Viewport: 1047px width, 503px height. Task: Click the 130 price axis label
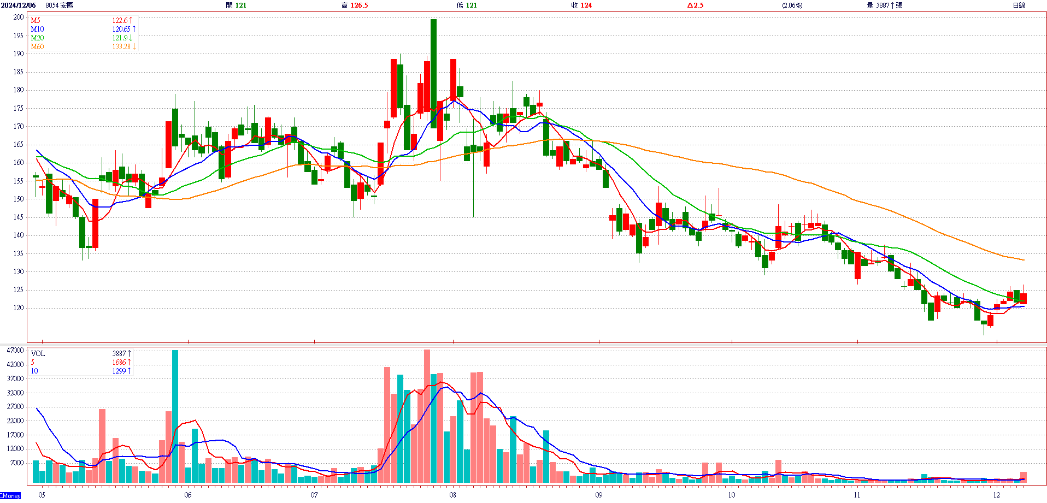click(x=19, y=271)
